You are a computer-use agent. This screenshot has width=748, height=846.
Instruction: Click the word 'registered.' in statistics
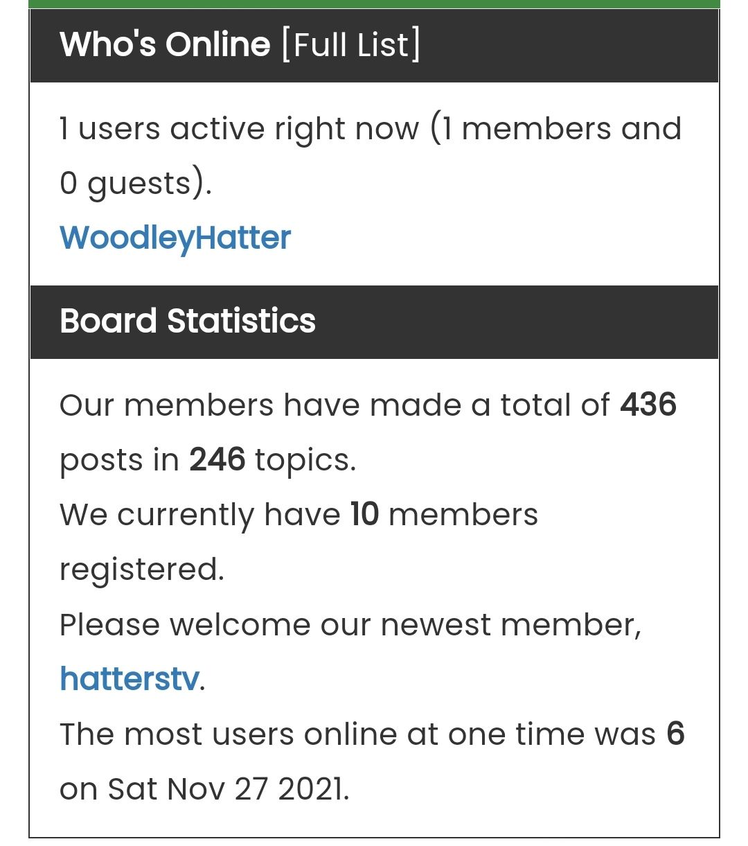click(x=142, y=570)
